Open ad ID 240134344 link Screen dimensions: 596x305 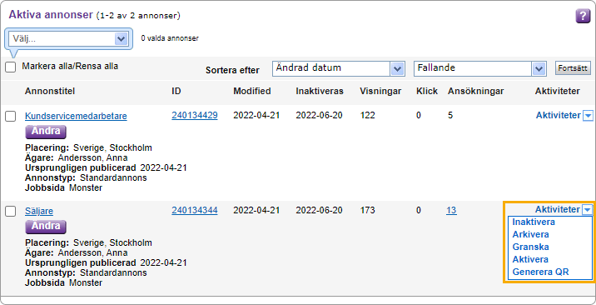(195, 210)
